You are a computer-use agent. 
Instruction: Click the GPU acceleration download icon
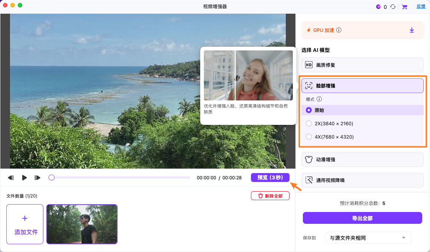pyautogui.click(x=411, y=30)
